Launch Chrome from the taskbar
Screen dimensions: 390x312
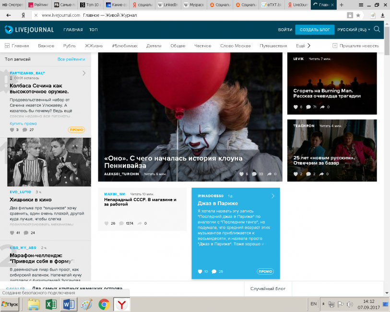104,304
